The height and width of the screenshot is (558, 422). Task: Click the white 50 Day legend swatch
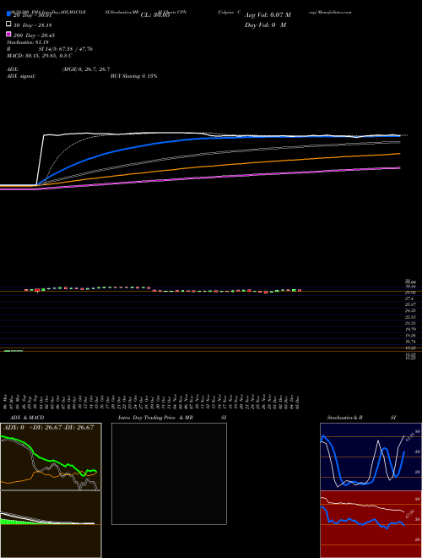[x=8, y=25]
